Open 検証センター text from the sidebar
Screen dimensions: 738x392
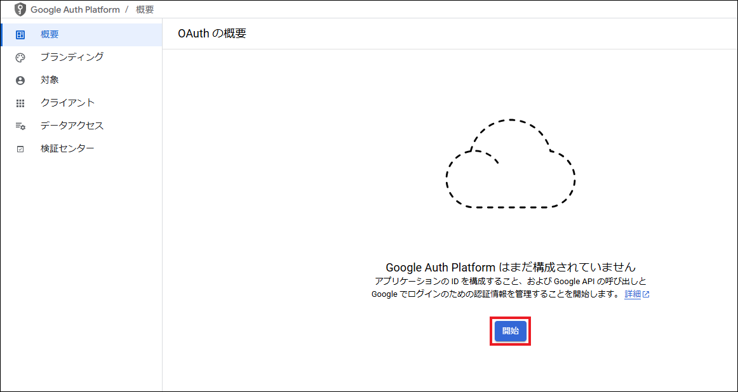click(x=67, y=148)
